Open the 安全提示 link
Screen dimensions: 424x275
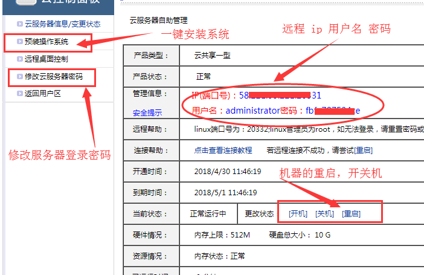(x=147, y=112)
